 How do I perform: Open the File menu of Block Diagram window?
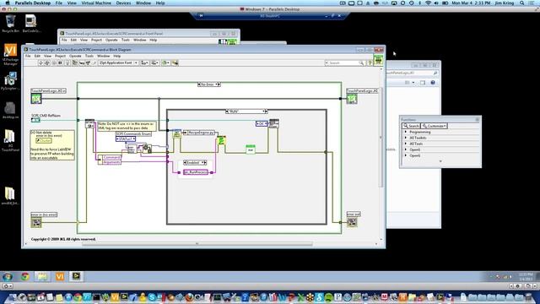[x=28, y=56]
